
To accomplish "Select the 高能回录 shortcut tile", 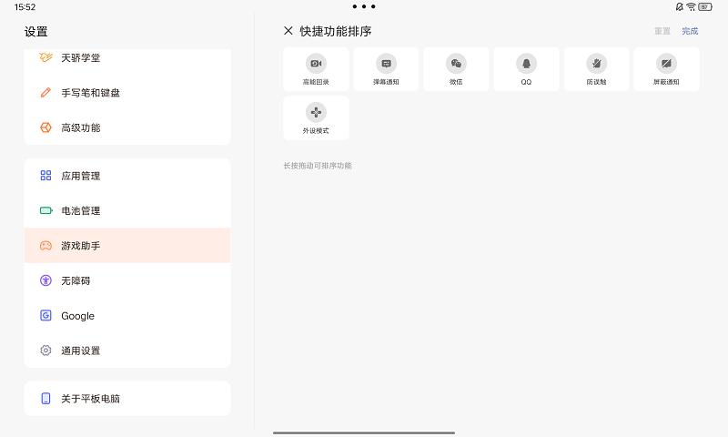I will pyautogui.click(x=316, y=69).
